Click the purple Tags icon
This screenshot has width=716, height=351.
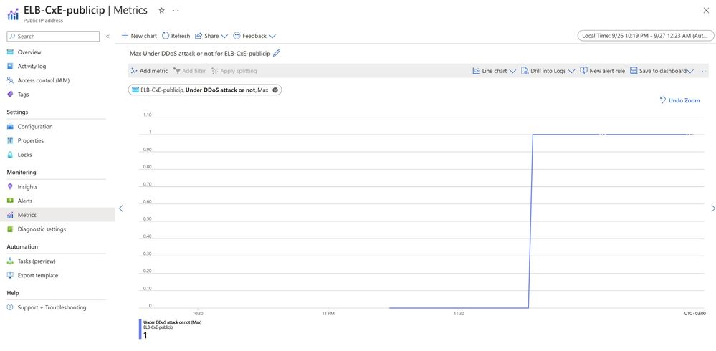tap(10, 95)
